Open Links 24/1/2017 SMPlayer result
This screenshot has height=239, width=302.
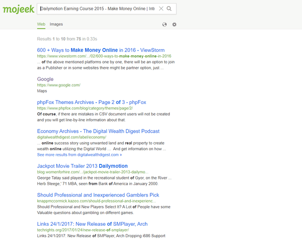[x=92, y=224]
